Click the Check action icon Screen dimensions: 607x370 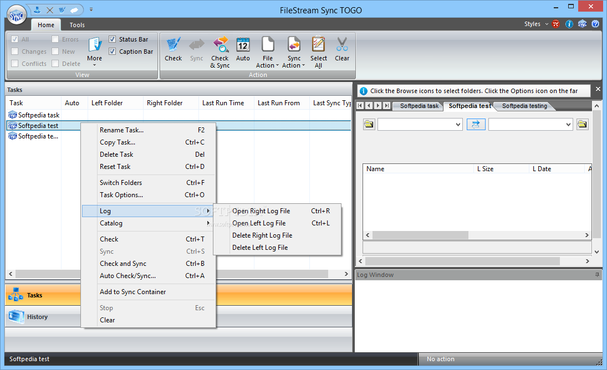(x=173, y=45)
